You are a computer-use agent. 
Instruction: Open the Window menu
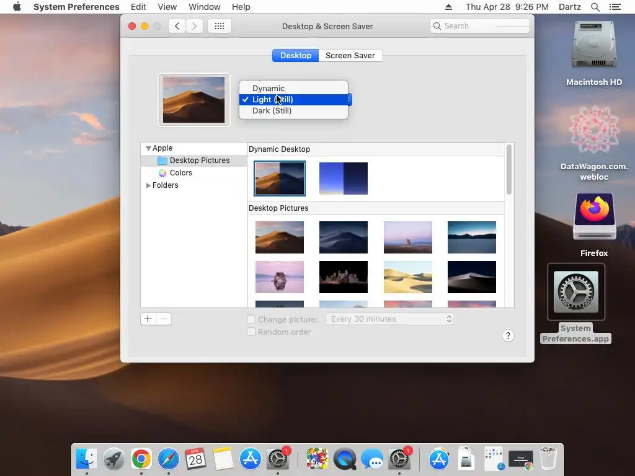point(205,7)
